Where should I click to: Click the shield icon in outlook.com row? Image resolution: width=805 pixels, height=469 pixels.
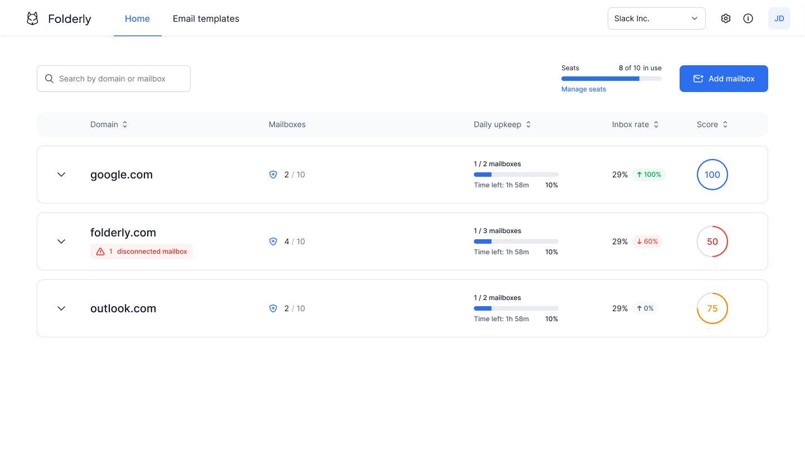coord(273,308)
